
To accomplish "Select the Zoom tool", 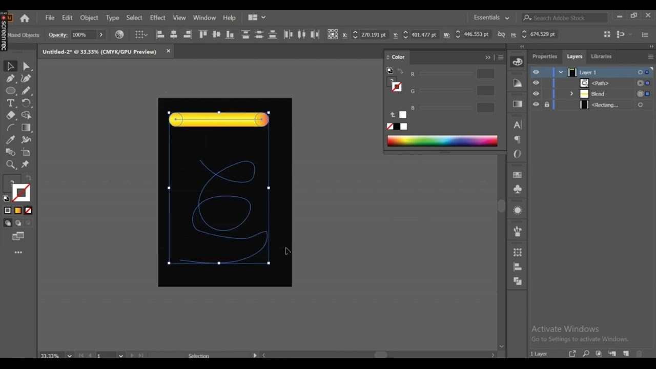I will tap(10, 165).
